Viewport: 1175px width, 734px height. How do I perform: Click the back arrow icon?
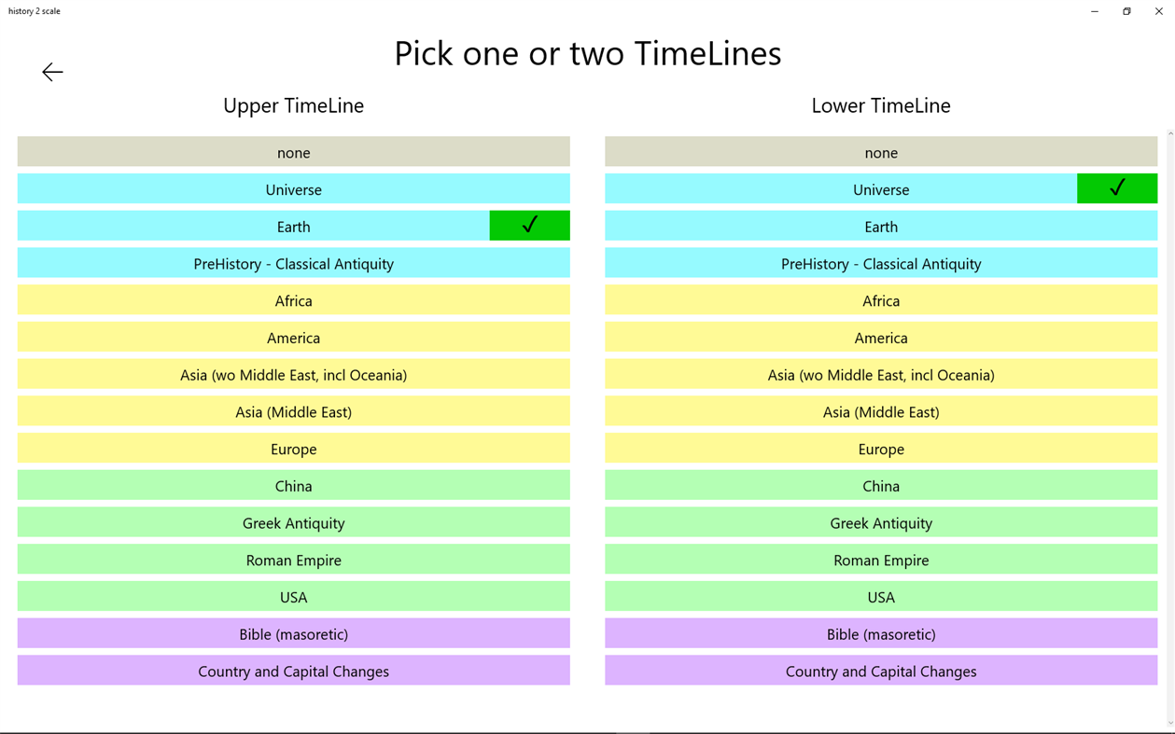point(52,72)
